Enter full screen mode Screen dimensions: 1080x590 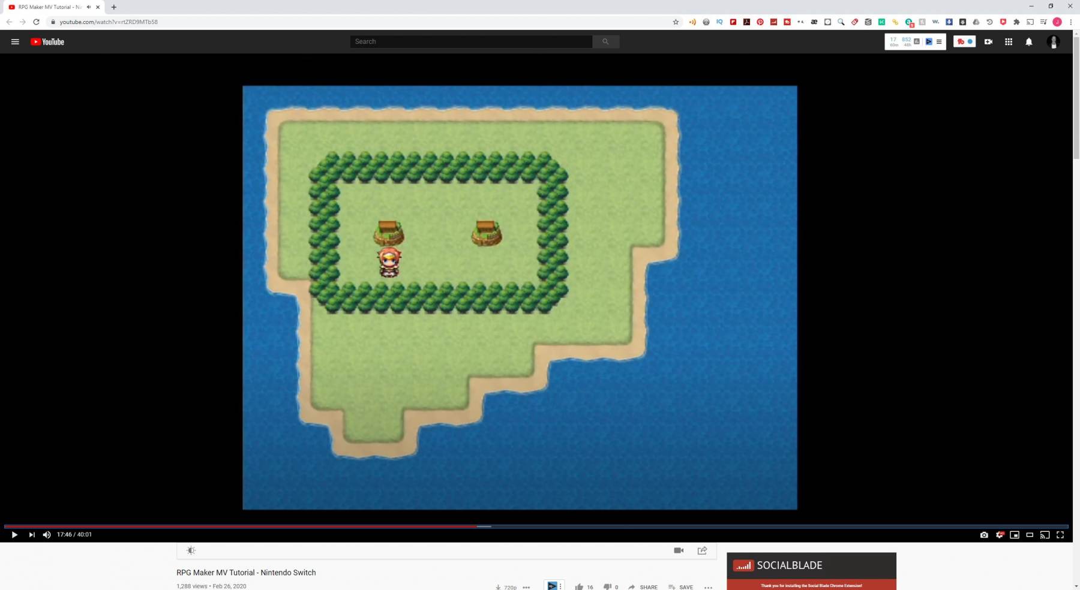point(1060,535)
